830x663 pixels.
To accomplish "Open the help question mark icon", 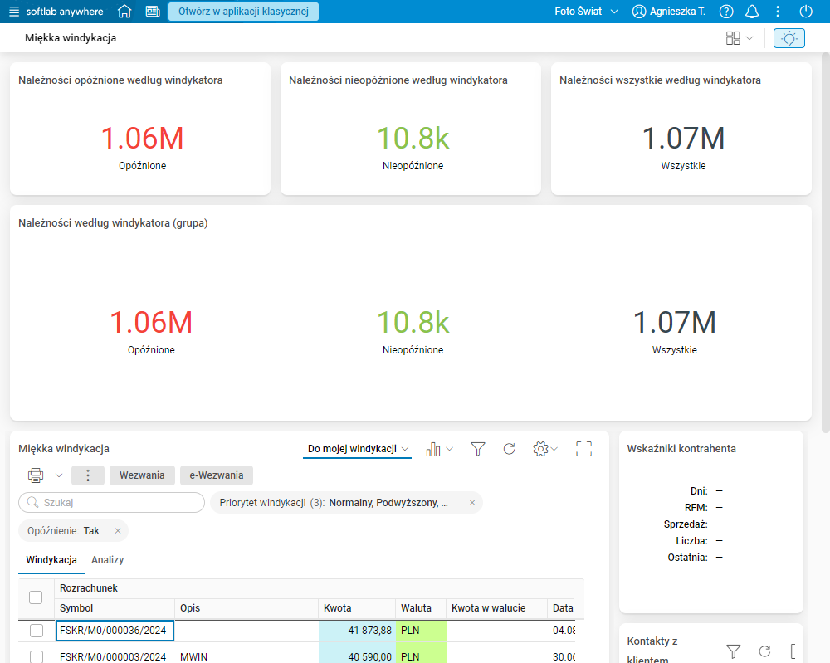I will 726,12.
